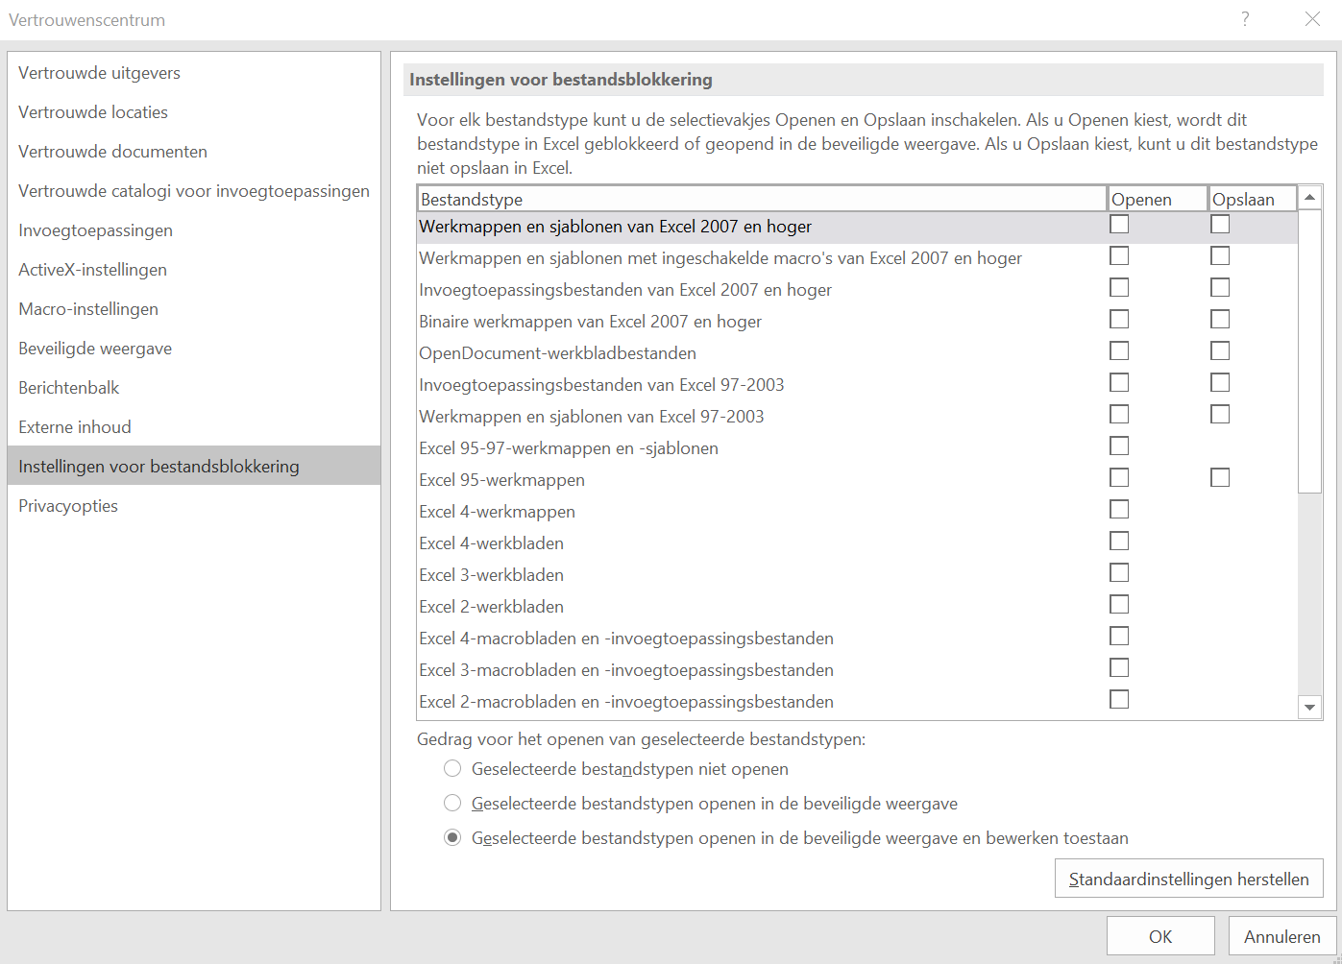Tick Openen for Excel 3-werkbladen

(1119, 573)
